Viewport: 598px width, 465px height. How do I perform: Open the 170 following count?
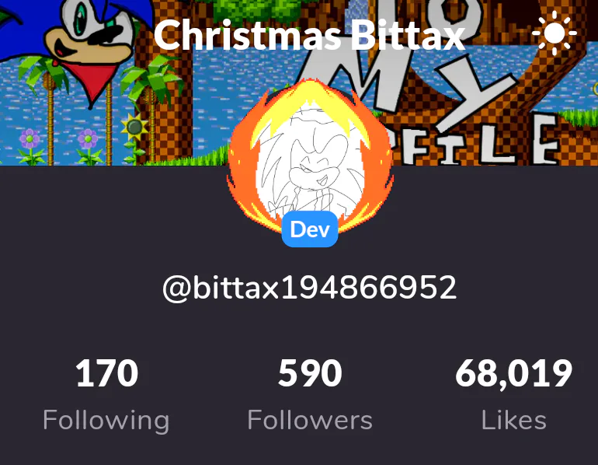point(107,373)
